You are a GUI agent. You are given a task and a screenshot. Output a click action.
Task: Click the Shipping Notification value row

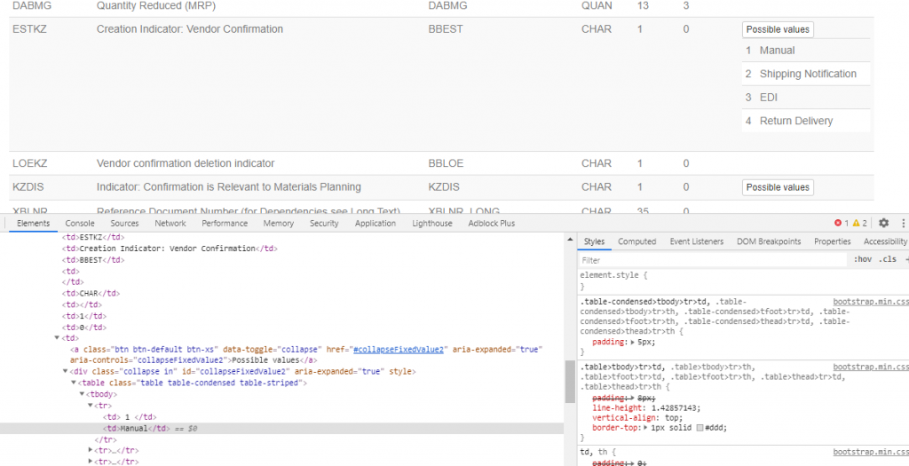coord(806,74)
